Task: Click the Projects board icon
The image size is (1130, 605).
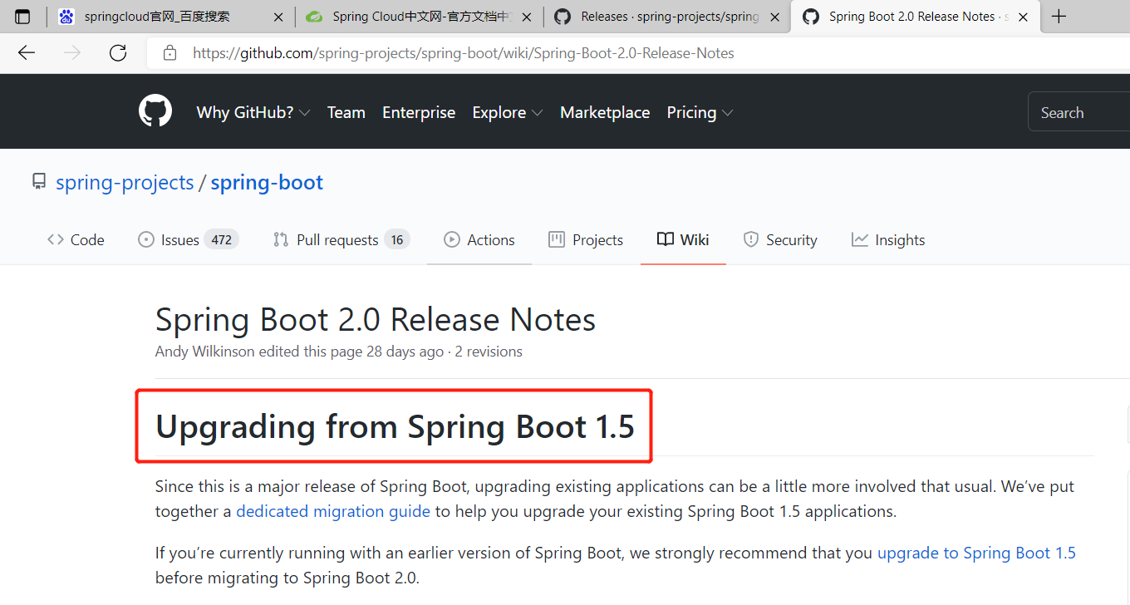Action: click(x=557, y=239)
